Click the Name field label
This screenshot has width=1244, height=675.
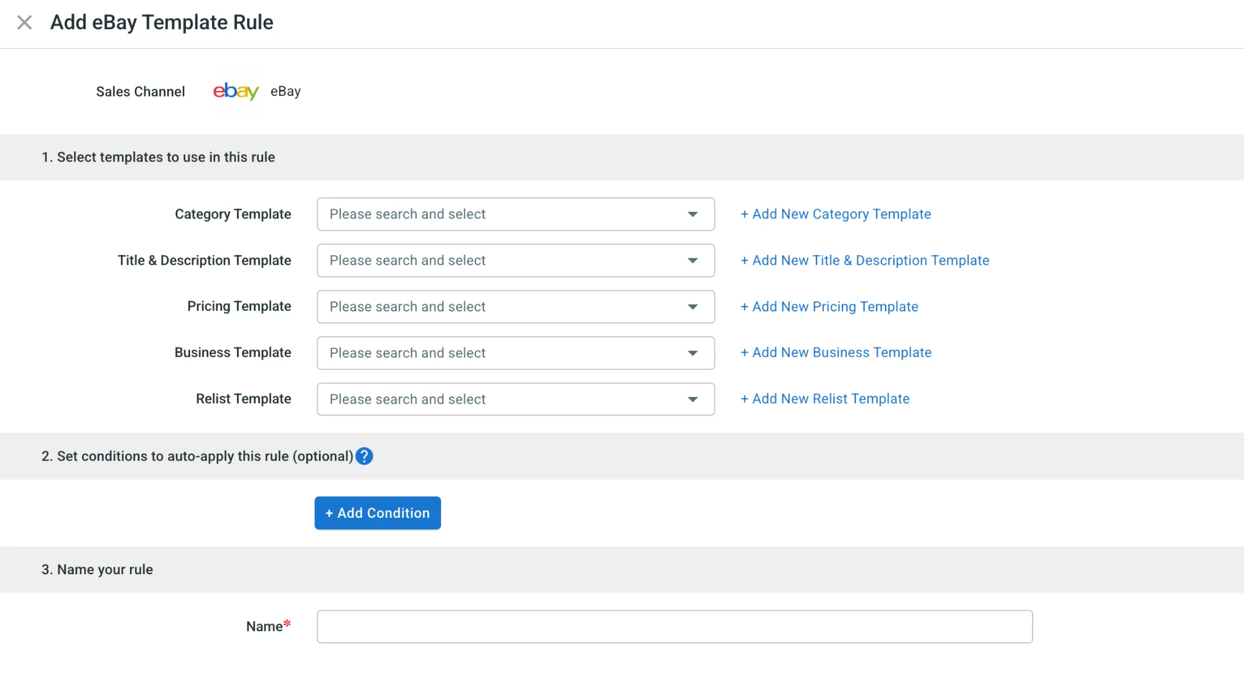point(268,626)
